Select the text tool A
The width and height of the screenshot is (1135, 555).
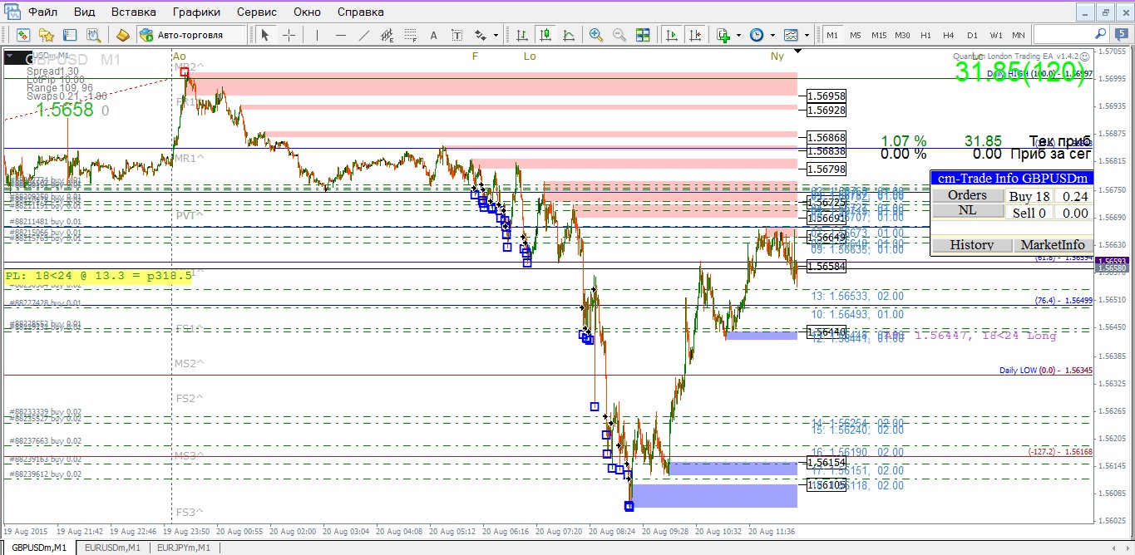[x=433, y=35]
